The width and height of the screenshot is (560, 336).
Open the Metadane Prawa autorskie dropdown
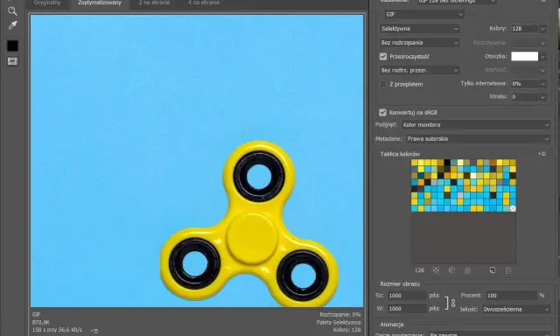point(478,139)
